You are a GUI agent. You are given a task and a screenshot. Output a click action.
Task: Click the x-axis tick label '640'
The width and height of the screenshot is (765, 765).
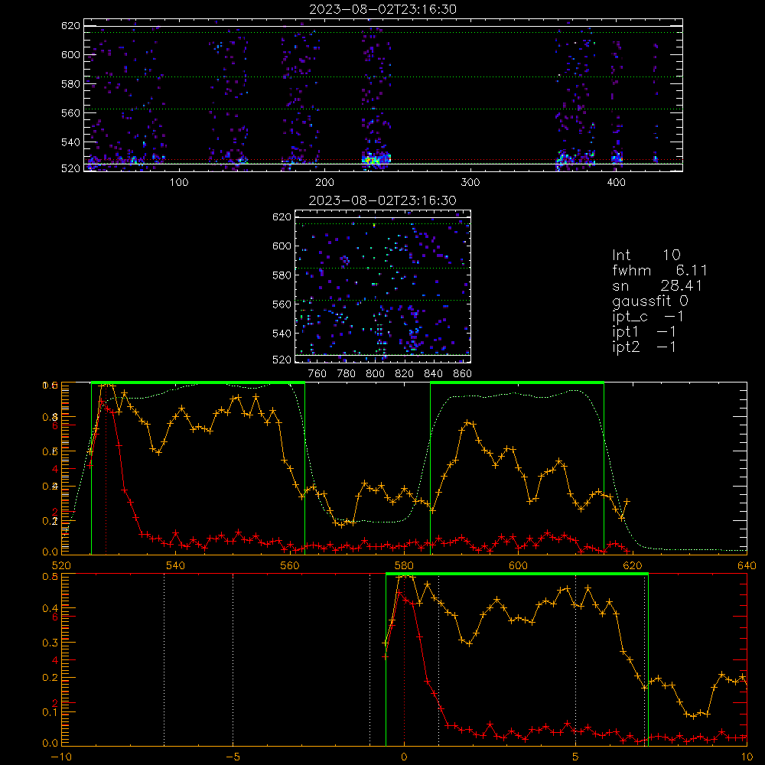[747, 565]
